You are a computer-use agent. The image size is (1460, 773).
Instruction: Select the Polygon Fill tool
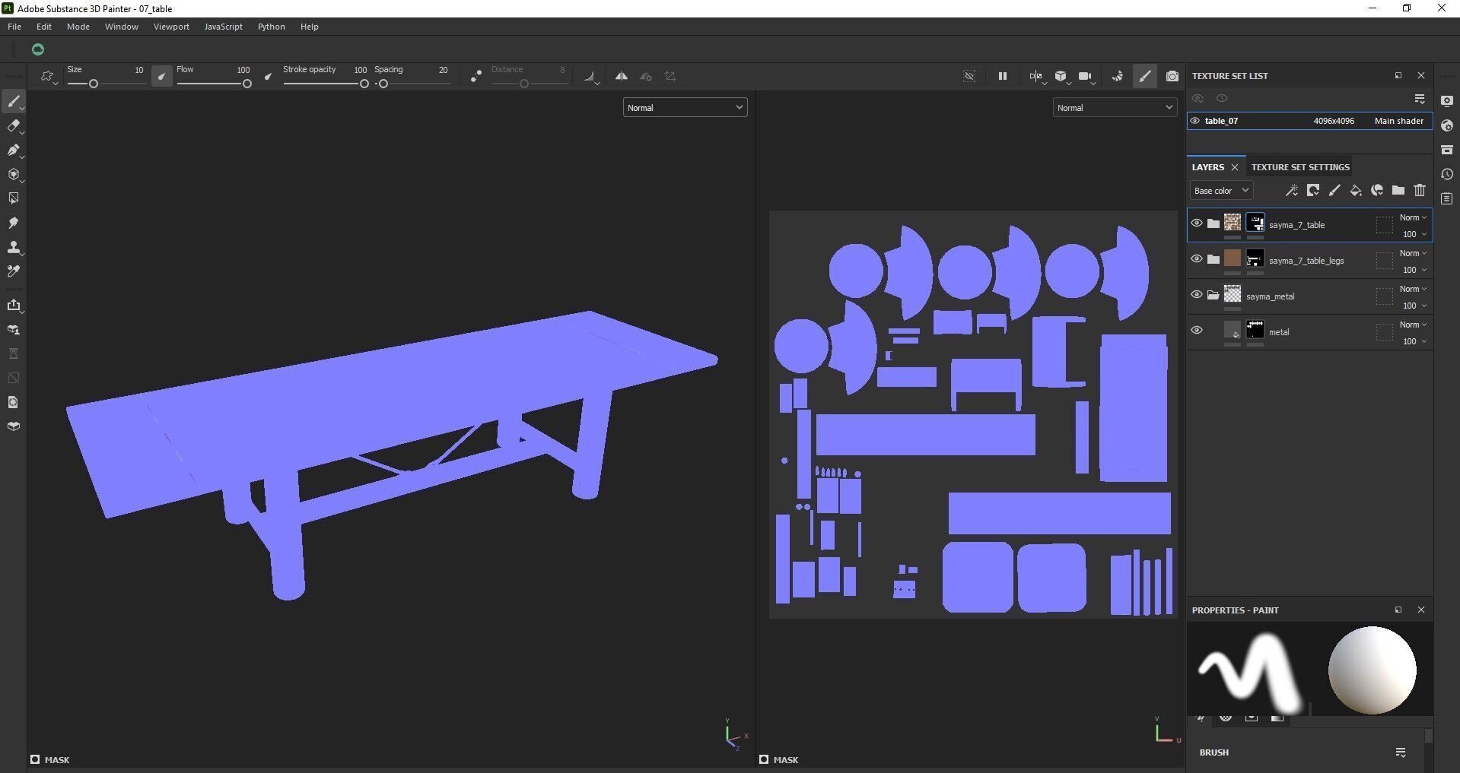pyautogui.click(x=14, y=175)
